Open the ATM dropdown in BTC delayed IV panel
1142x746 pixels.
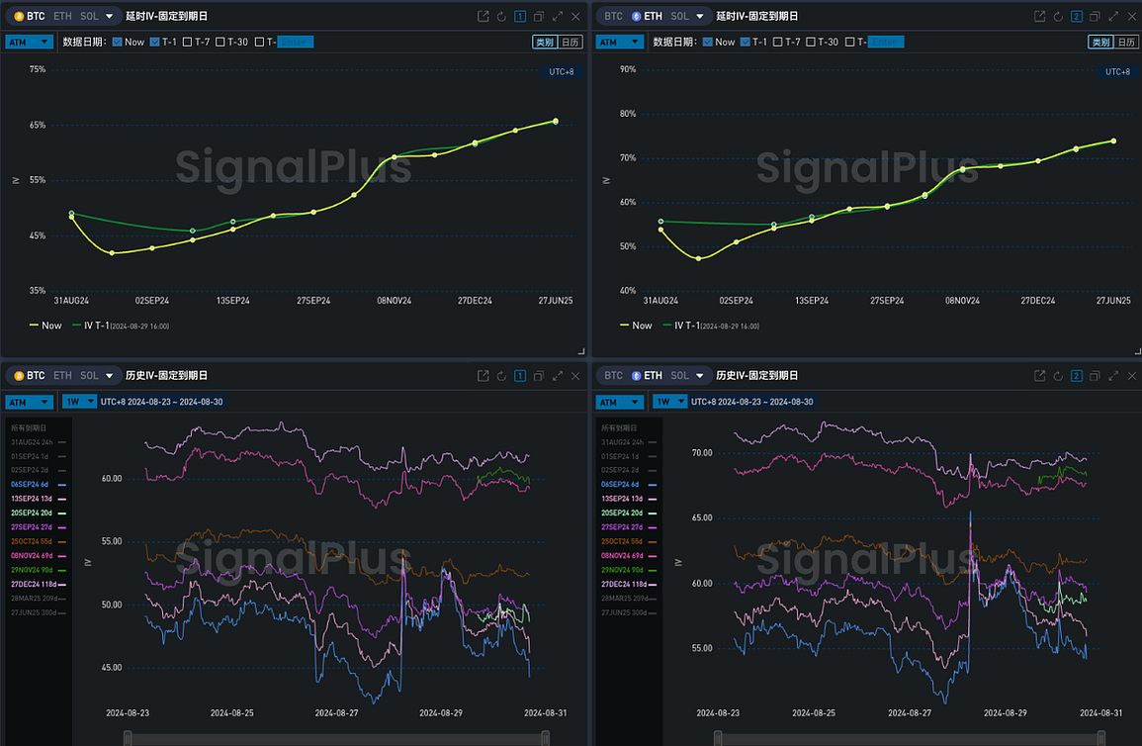[x=29, y=42]
